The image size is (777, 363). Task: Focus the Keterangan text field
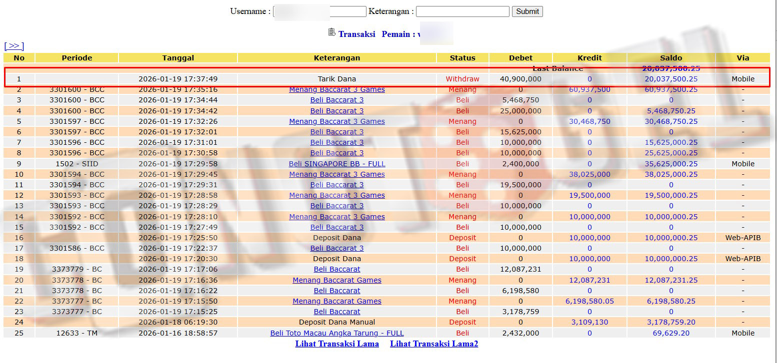coord(462,11)
